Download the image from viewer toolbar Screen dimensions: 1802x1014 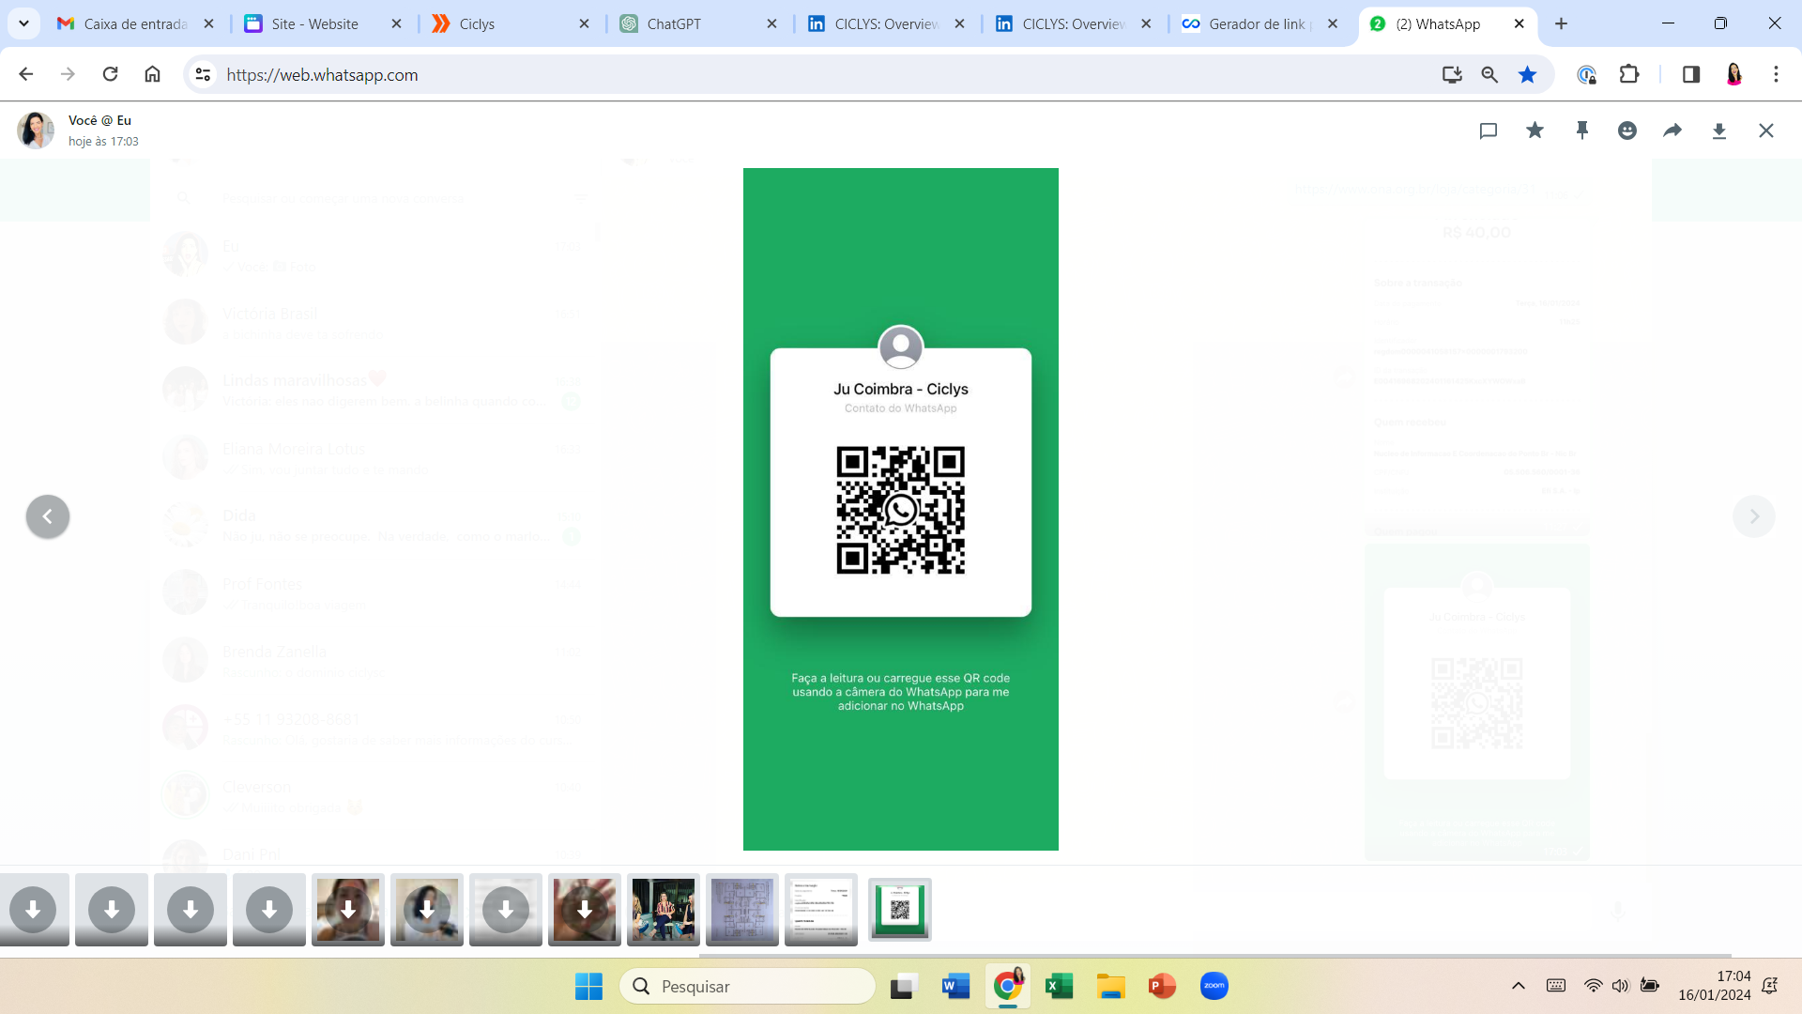pyautogui.click(x=1718, y=131)
